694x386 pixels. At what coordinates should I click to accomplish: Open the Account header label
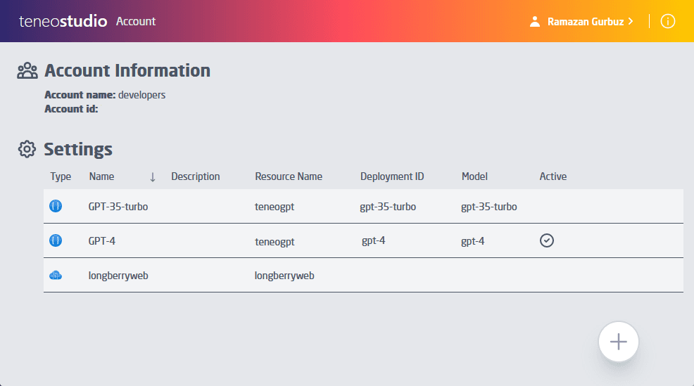[135, 21]
